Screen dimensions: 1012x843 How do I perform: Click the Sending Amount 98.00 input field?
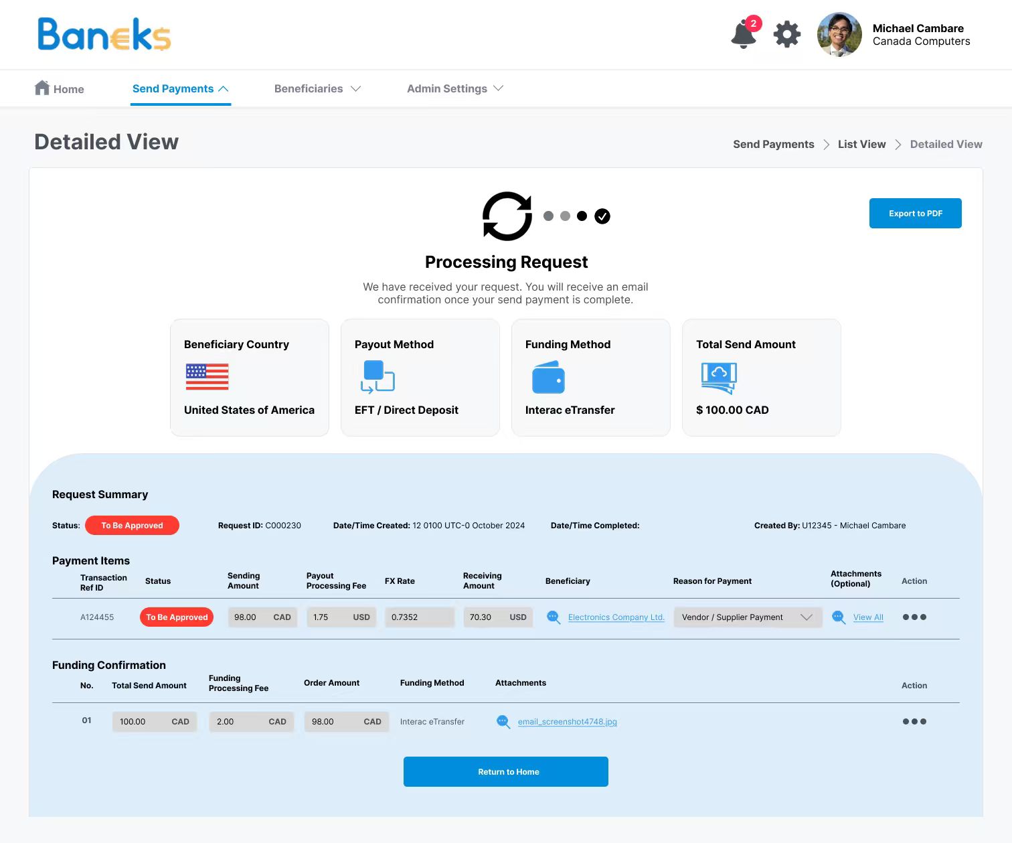pyautogui.click(x=262, y=617)
